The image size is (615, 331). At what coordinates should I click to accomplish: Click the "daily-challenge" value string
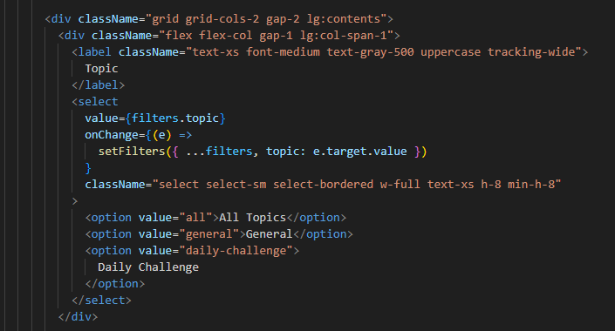[236, 251]
